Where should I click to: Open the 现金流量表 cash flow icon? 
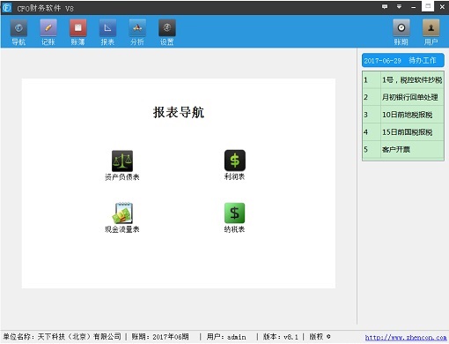122,218
